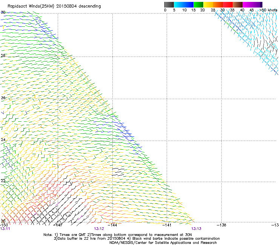Click the purple '13:11' time label

click(5, 229)
